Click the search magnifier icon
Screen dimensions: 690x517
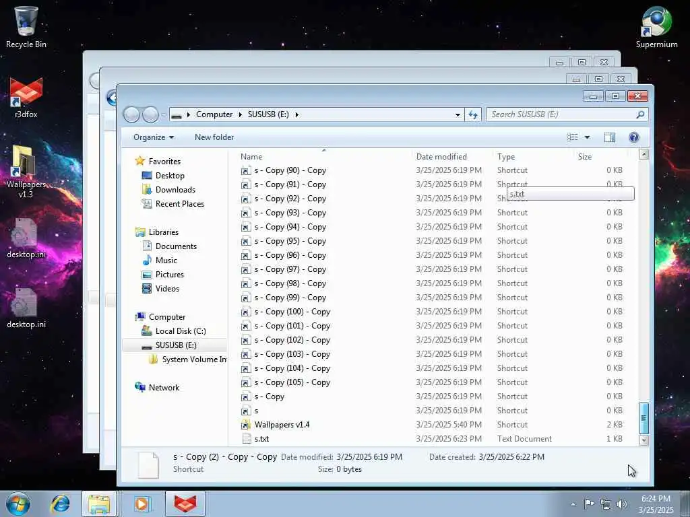click(x=640, y=114)
